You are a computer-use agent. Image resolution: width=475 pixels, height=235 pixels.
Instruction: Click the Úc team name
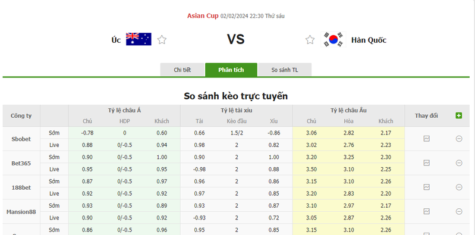tap(116, 40)
